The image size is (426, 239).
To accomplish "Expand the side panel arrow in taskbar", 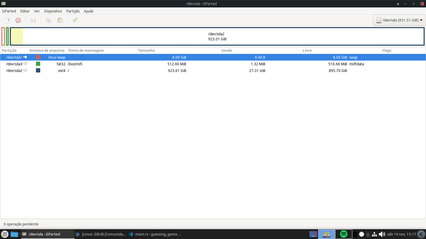I will 421,234.
